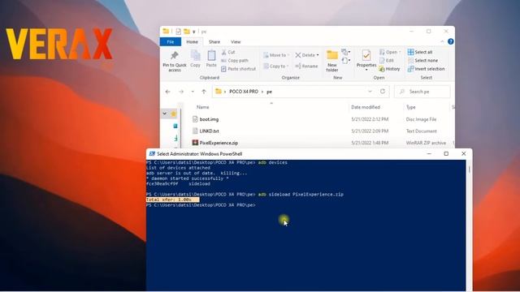This screenshot has height=292, width=520.
Task: Sort by the Name column header
Action: (x=202, y=107)
